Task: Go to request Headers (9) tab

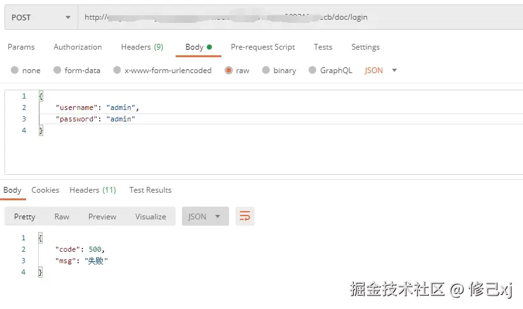Action: click(142, 47)
